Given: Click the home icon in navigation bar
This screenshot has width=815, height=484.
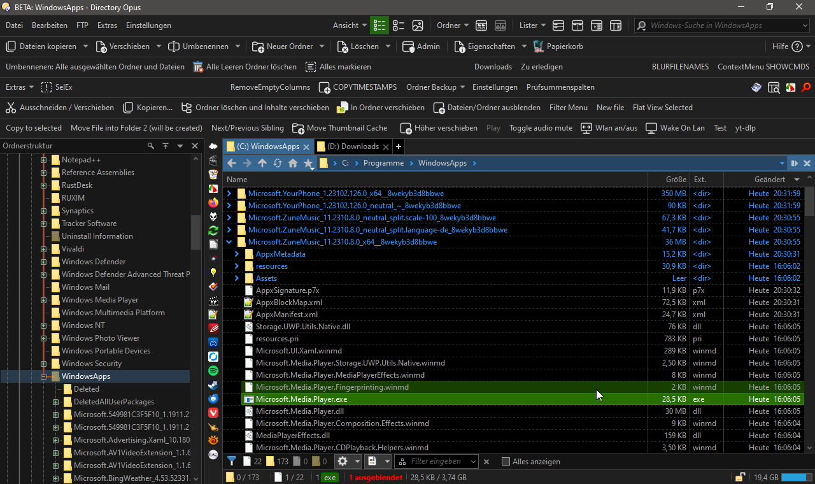Looking at the screenshot, I should 293,163.
